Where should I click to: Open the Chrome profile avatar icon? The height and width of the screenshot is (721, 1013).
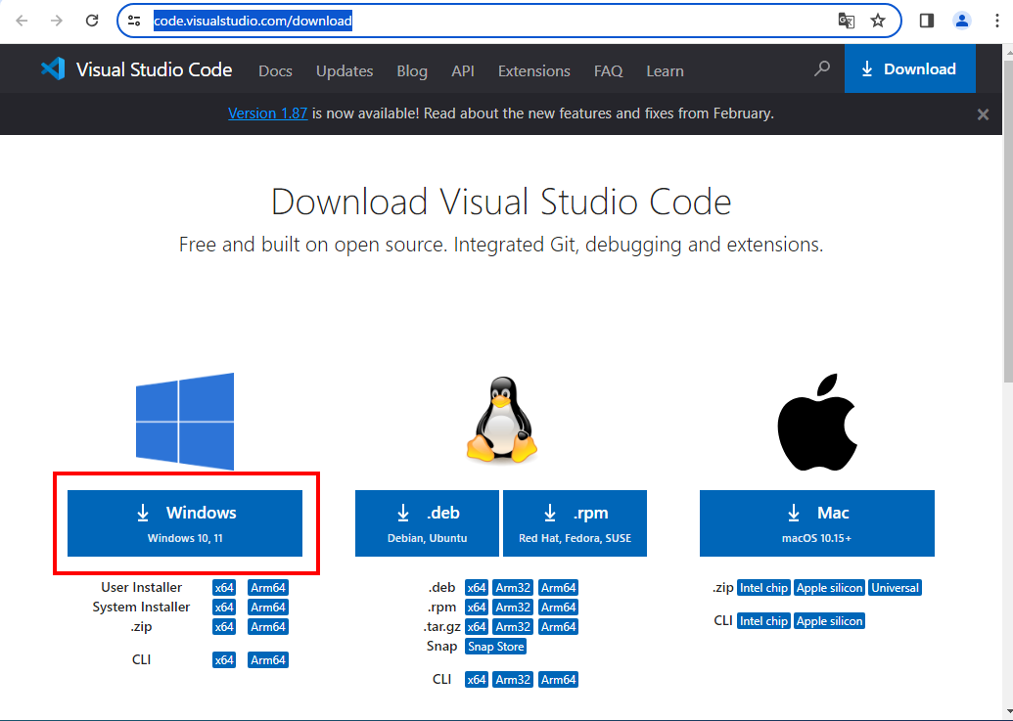pyautogui.click(x=962, y=21)
